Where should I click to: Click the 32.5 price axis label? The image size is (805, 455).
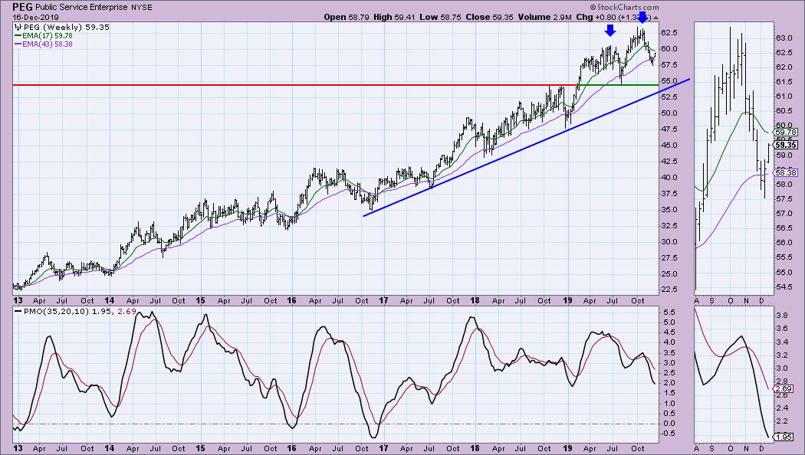pyautogui.click(x=669, y=226)
